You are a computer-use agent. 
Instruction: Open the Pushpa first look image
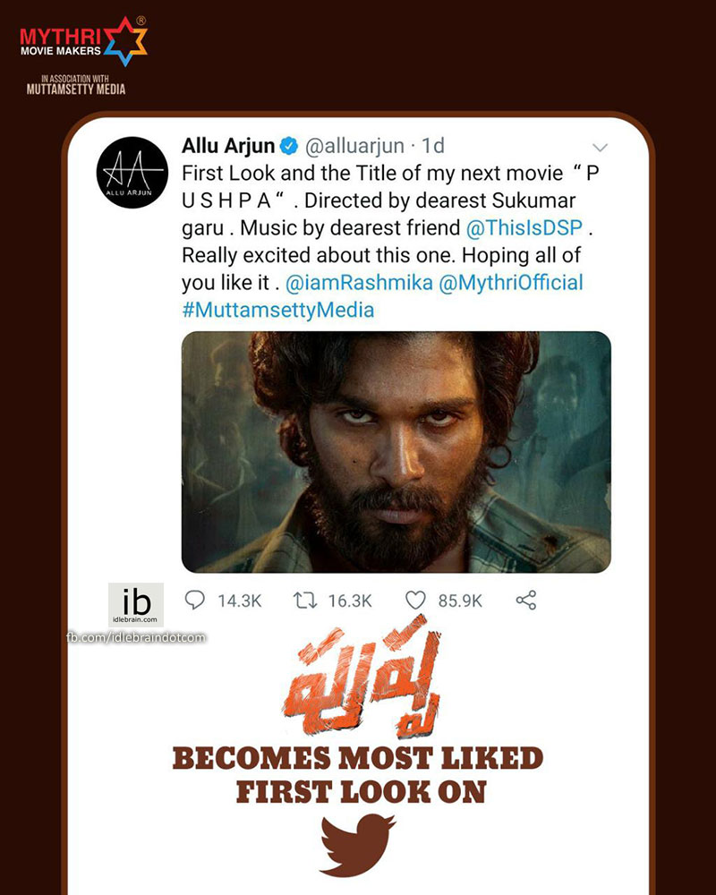(x=396, y=451)
